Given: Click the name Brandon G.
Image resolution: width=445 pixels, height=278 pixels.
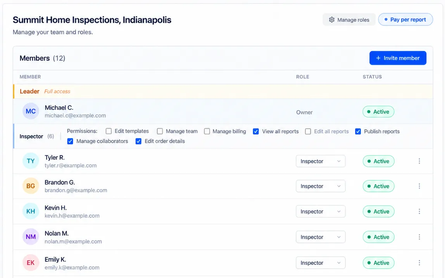Looking at the screenshot, I should coord(60,182).
